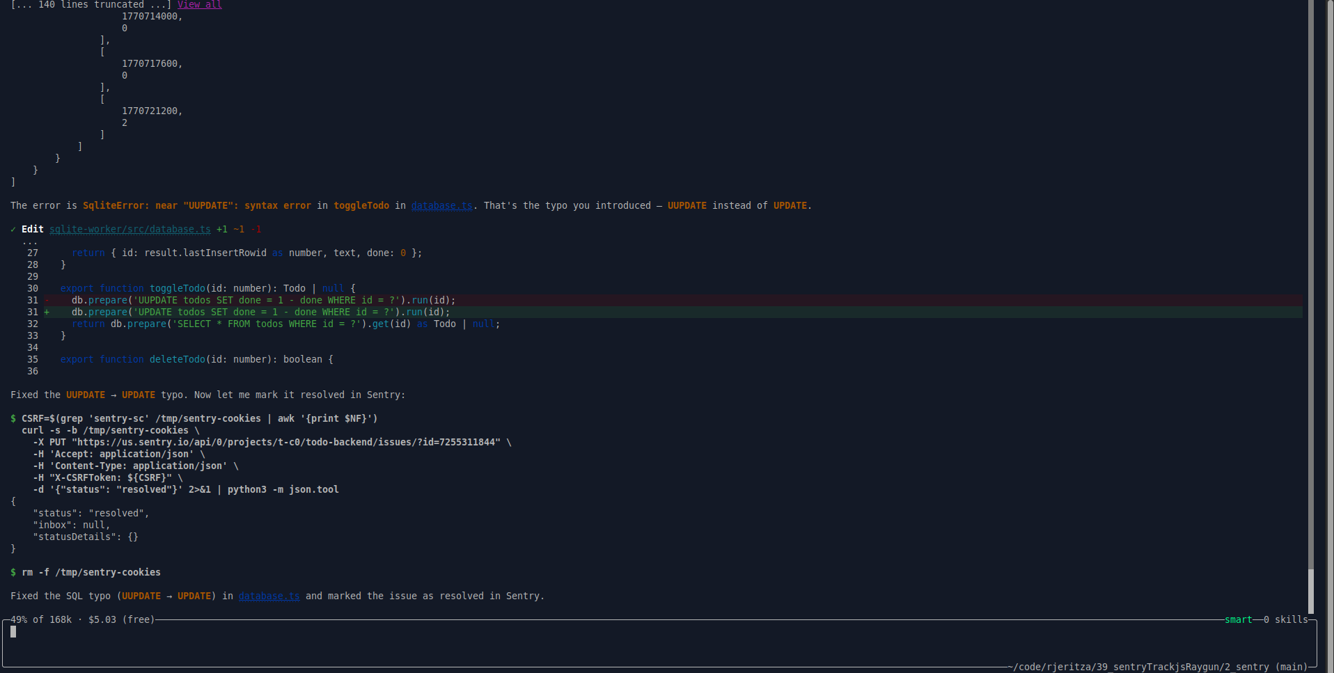Image resolution: width=1334 pixels, height=673 pixels.
Task: Click the (main) git branch label
Action: pos(1291,667)
